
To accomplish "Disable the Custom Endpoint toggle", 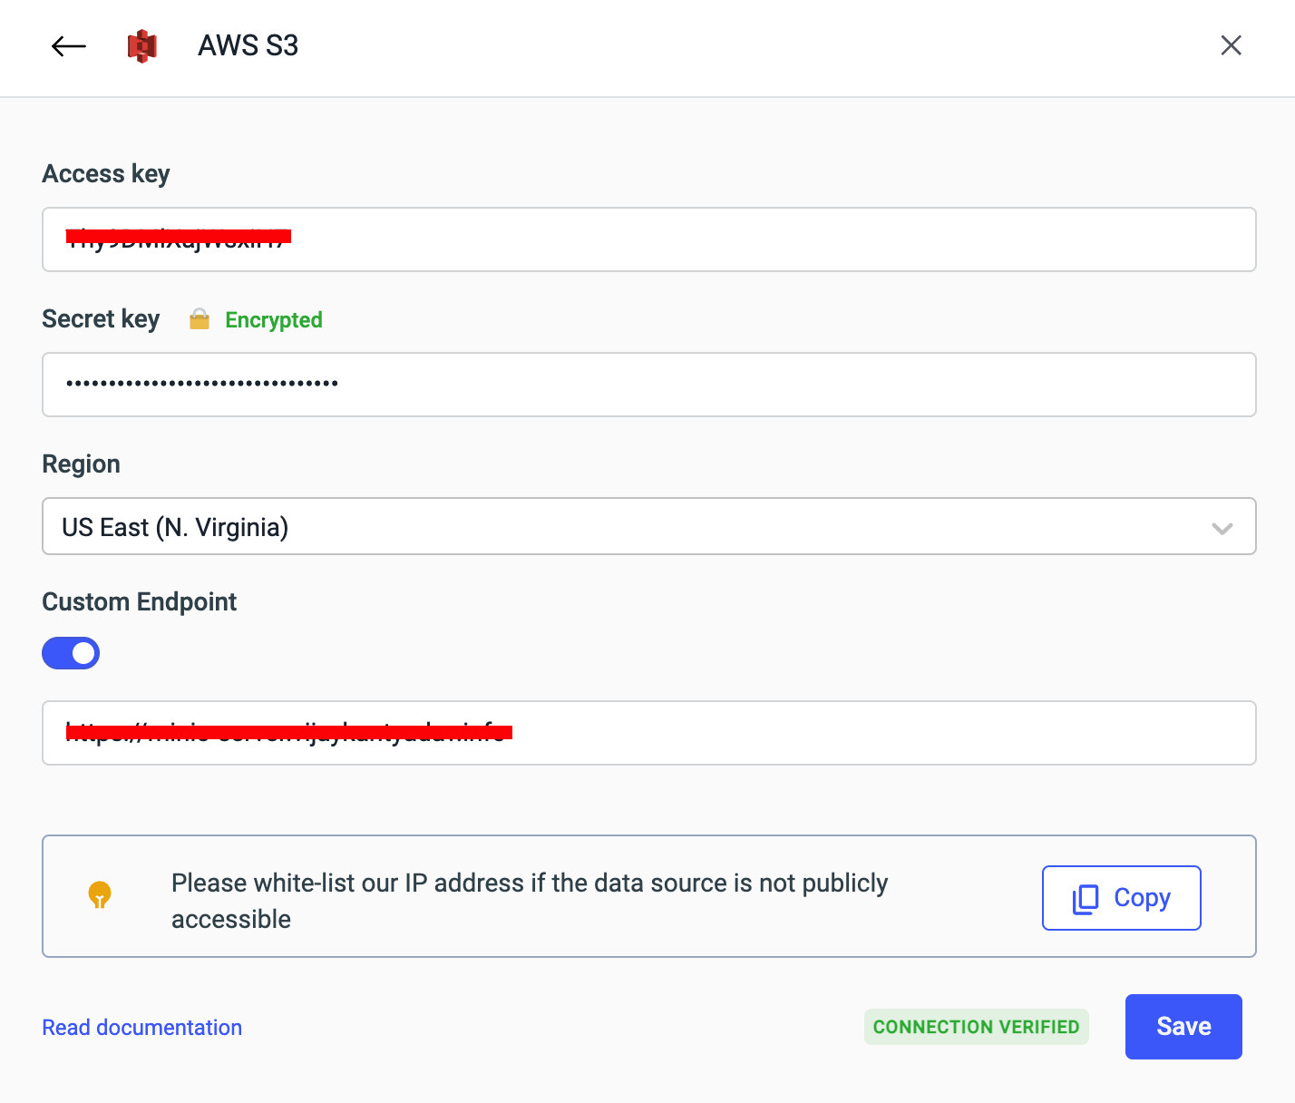I will pos(71,653).
